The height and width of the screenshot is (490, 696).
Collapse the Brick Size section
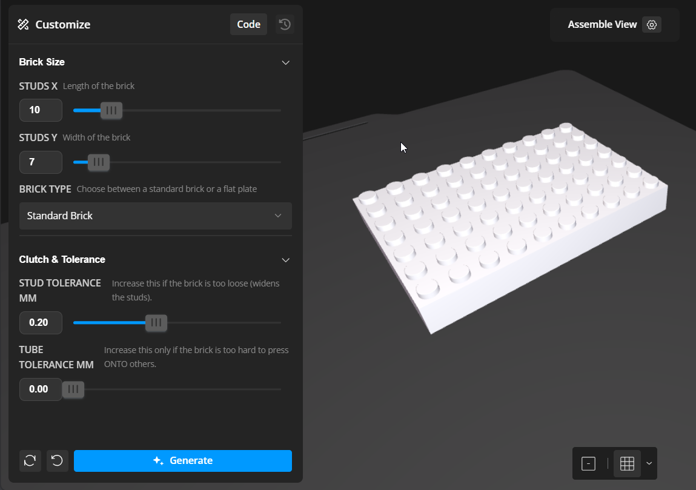click(x=285, y=62)
